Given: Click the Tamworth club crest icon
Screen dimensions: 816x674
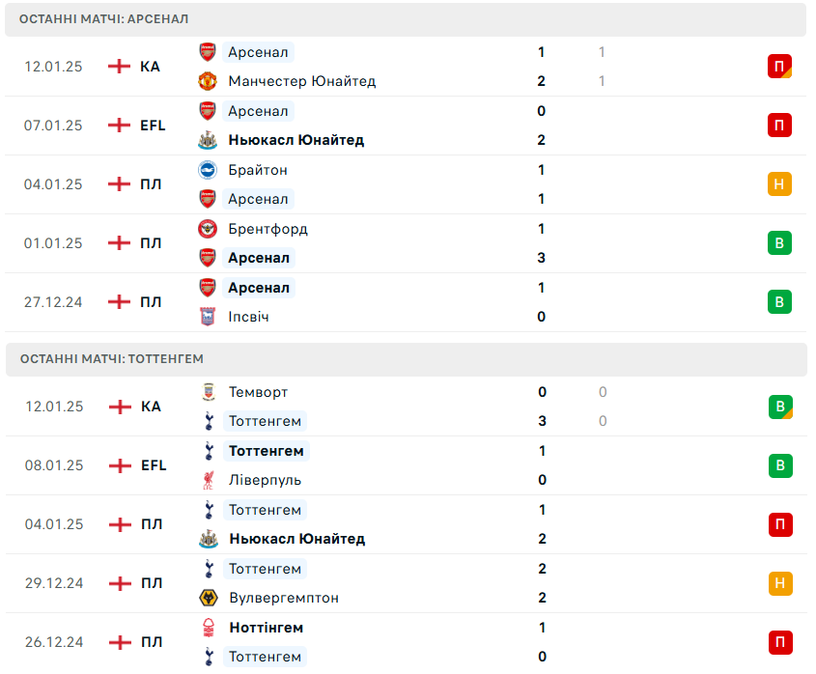Looking at the screenshot, I should (x=208, y=392).
